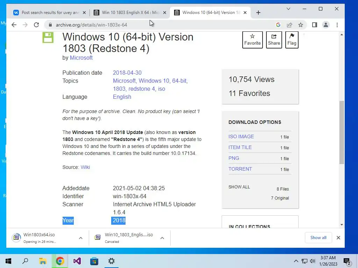Click the 7 Original files link

[x=280, y=198]
